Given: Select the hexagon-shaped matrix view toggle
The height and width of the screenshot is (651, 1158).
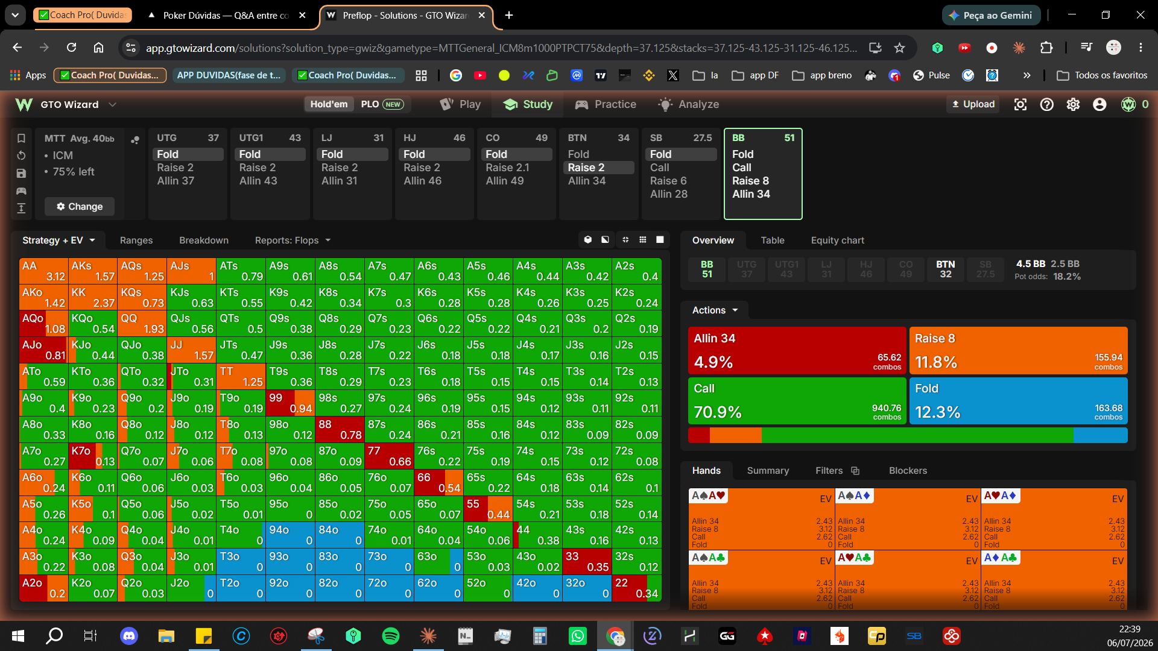Looking at the screenshot, I should click(588, 240).
